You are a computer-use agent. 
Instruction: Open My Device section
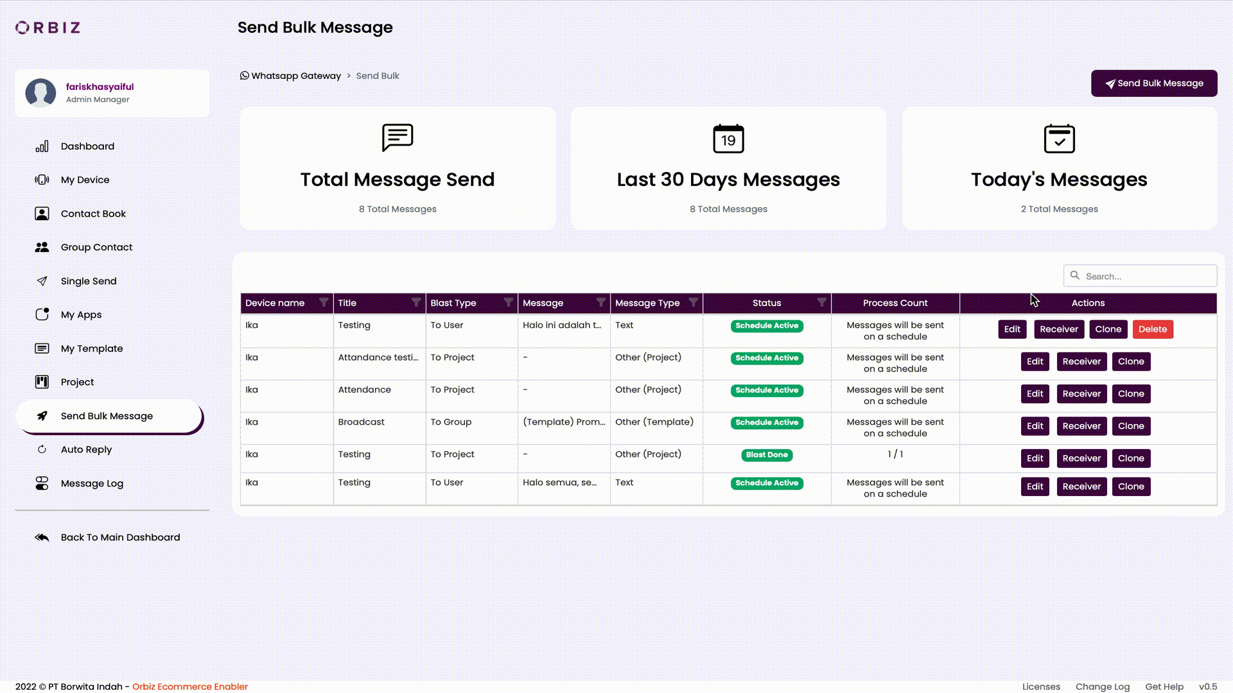click(85, 180)
